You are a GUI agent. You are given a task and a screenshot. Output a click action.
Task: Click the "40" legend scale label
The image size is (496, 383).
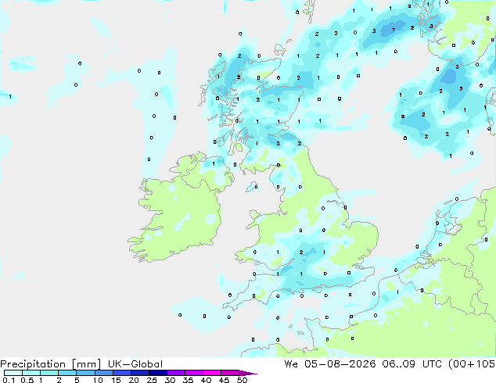[x=206, y=380]
